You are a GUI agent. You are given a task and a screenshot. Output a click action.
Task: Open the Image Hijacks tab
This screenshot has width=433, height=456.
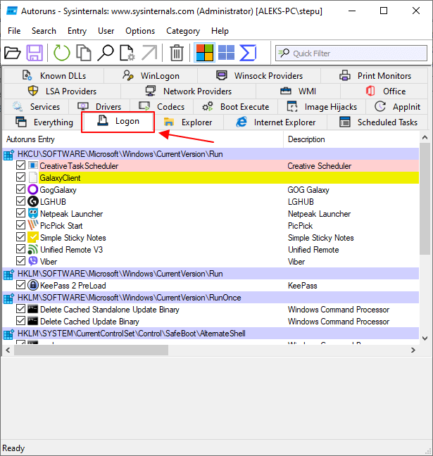tap(322, 107)
